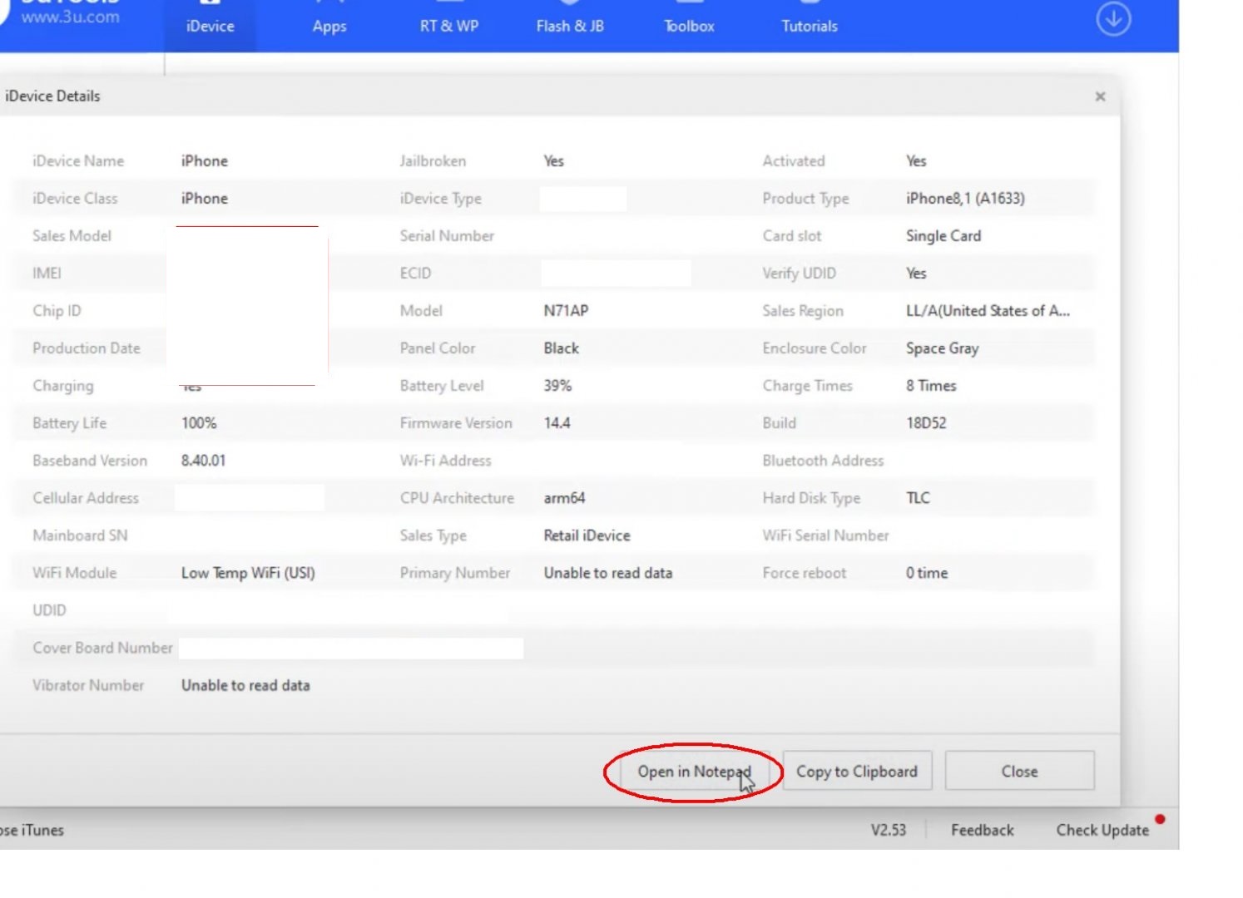
Task: Select the Battery Level value 39%
Action: pyautogui.click(x=557, y=386)
